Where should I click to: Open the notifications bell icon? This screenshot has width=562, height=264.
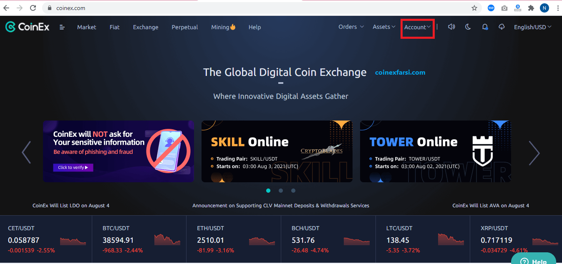point(485,27)
